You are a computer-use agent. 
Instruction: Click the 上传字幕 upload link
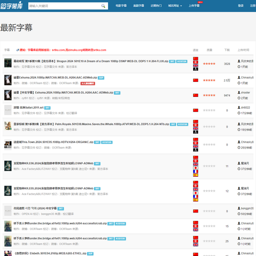194,6
